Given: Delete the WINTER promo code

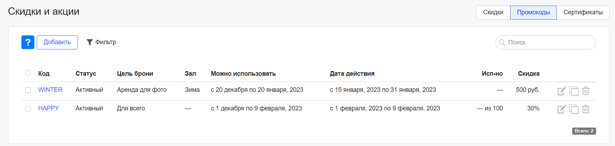Looking at the screenshot, I should 586,91.
